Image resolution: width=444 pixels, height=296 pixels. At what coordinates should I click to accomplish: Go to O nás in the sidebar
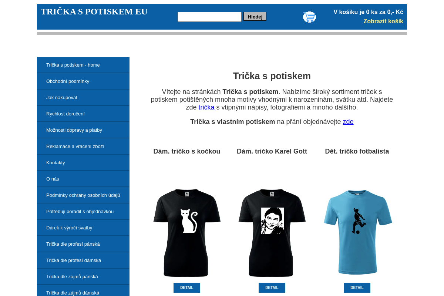point(83,179)
